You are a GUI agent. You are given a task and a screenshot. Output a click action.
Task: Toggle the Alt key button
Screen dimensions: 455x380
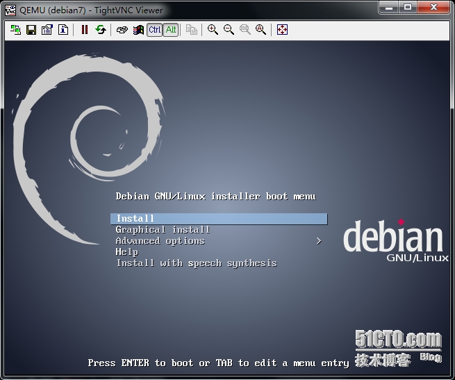[x=171, y=30]
